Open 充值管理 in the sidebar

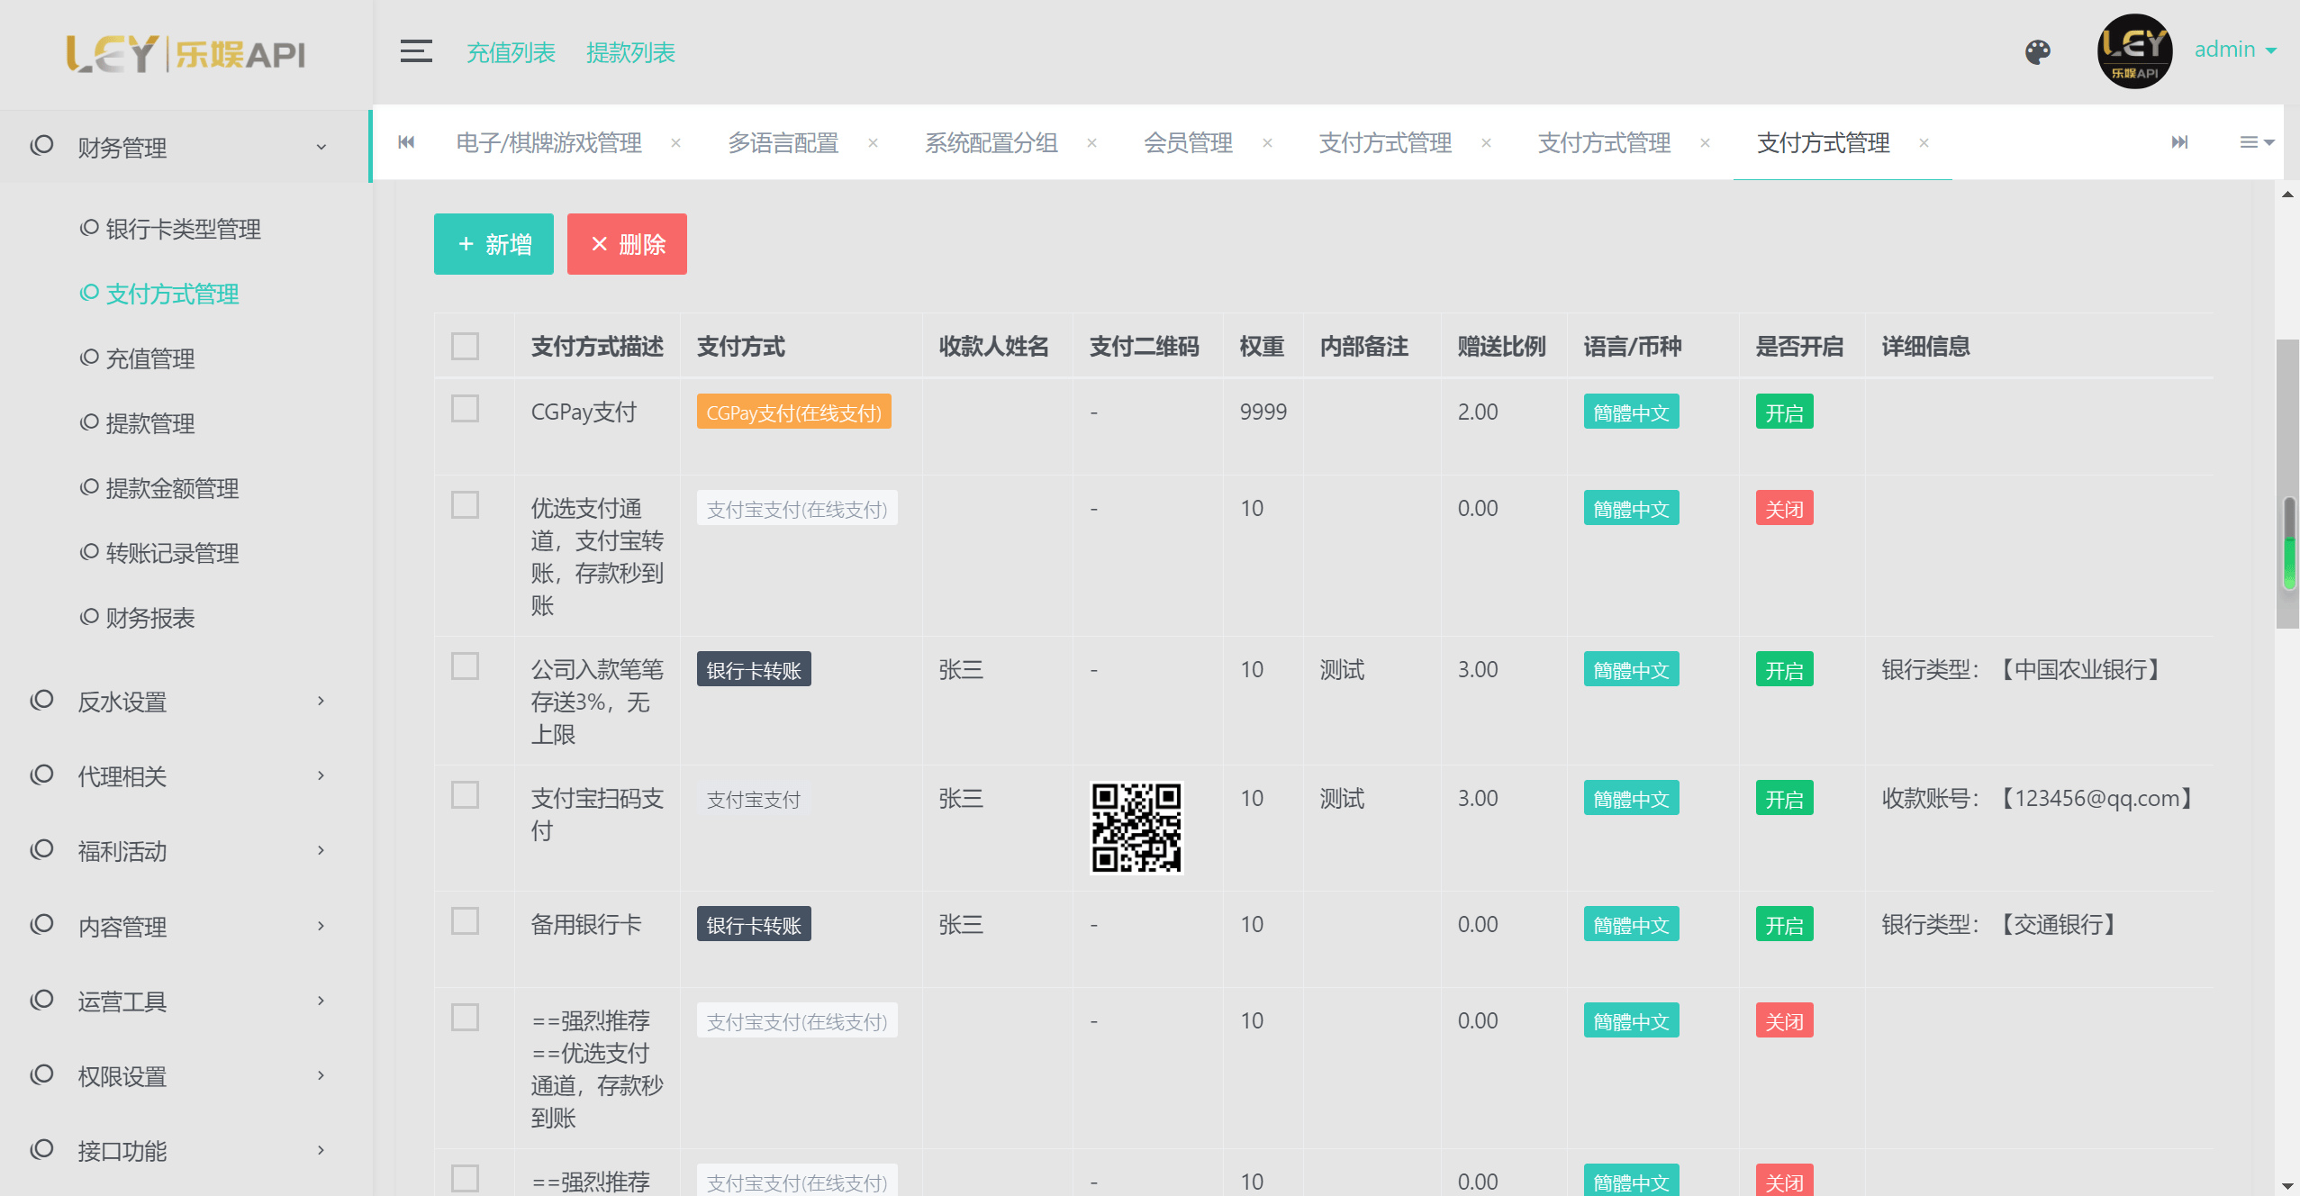[150, 359]
